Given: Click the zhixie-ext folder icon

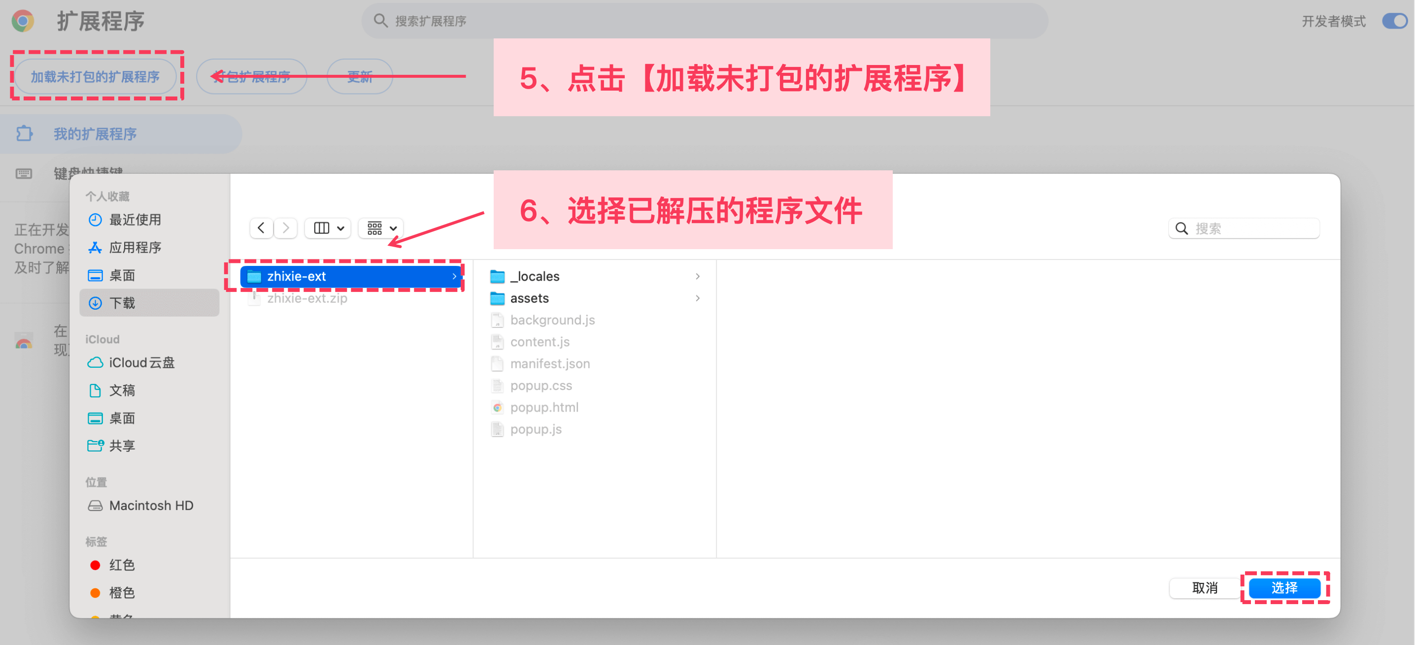Looking at the screenshot, I should click(254, 276).
